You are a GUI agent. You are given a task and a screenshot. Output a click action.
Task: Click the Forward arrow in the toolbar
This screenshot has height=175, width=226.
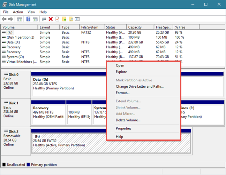11,19
